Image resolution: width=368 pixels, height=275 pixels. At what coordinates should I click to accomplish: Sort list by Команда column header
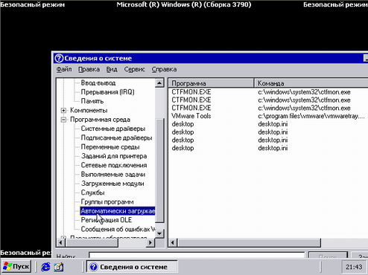click(x=311, y=83)
